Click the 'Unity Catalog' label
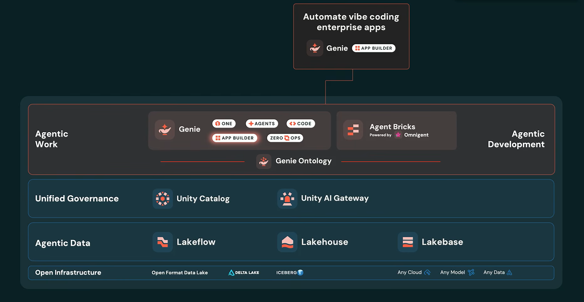Viewport: 584px width, 302px height. click(203, 199)
